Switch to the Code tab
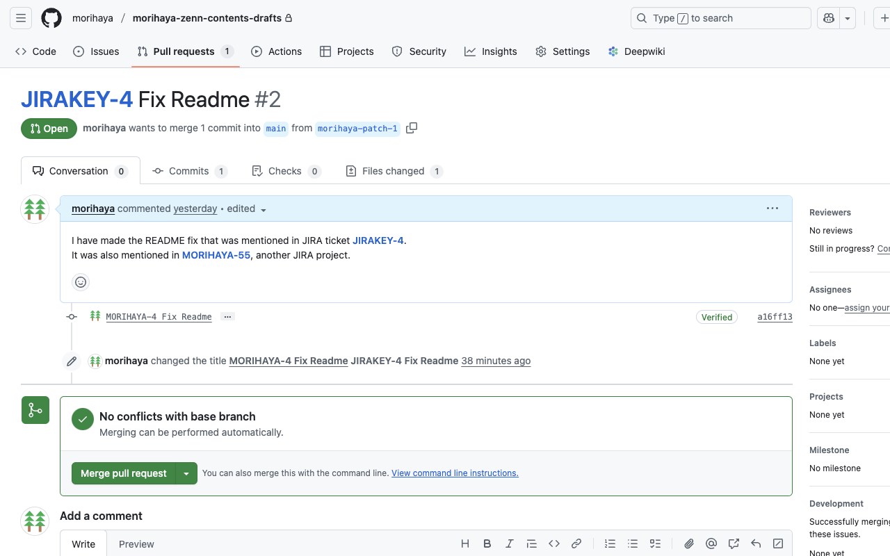The width and height of the screenshot is (890, 556). tap(36, 51)
